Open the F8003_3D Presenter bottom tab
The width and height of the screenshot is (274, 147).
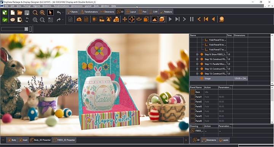[64, 140]
